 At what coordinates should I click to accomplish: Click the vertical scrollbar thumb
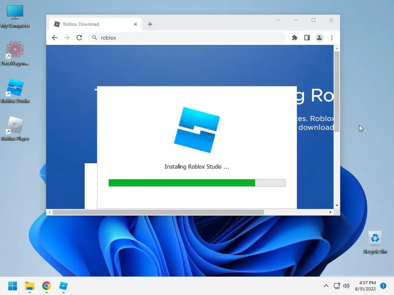click(337, 91)
